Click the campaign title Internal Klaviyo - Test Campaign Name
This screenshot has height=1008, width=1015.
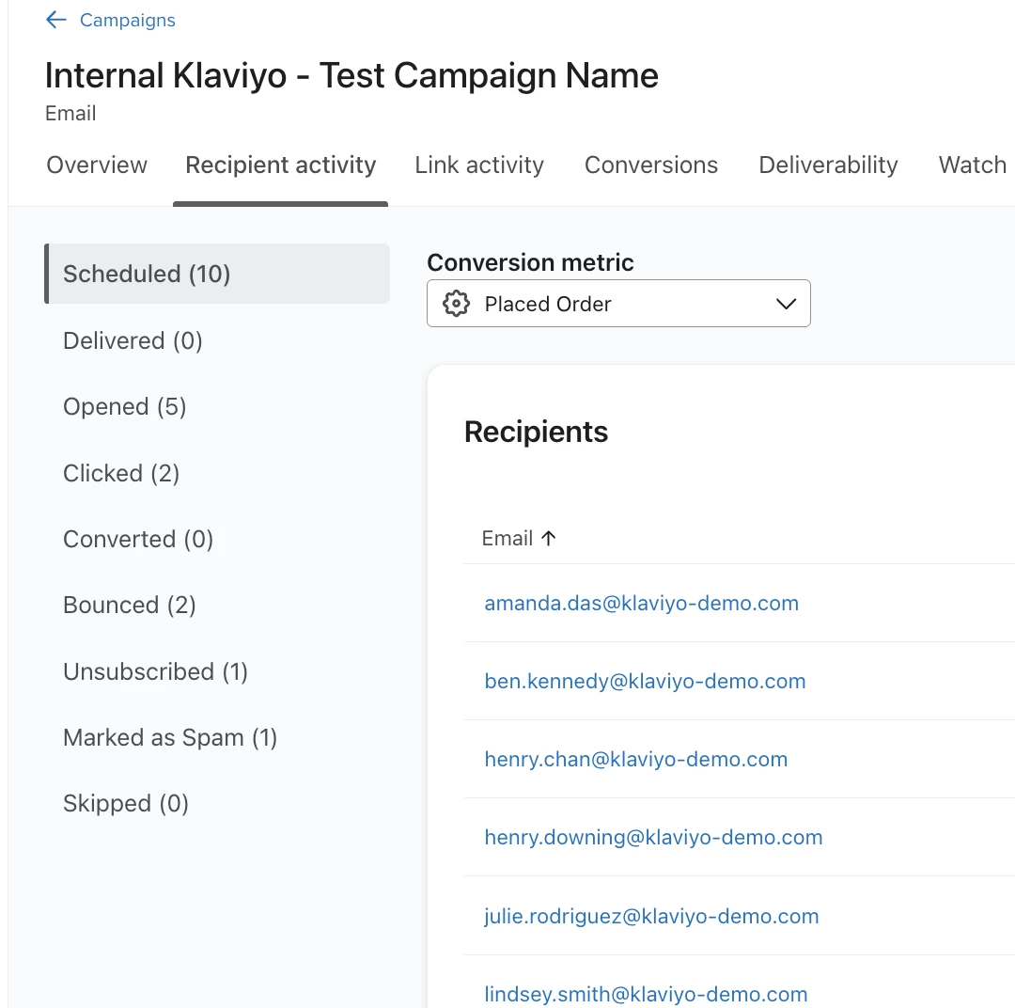351,76
